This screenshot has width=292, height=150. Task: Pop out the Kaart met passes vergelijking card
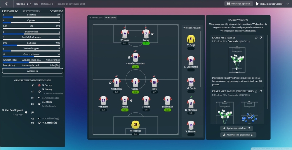261,91
